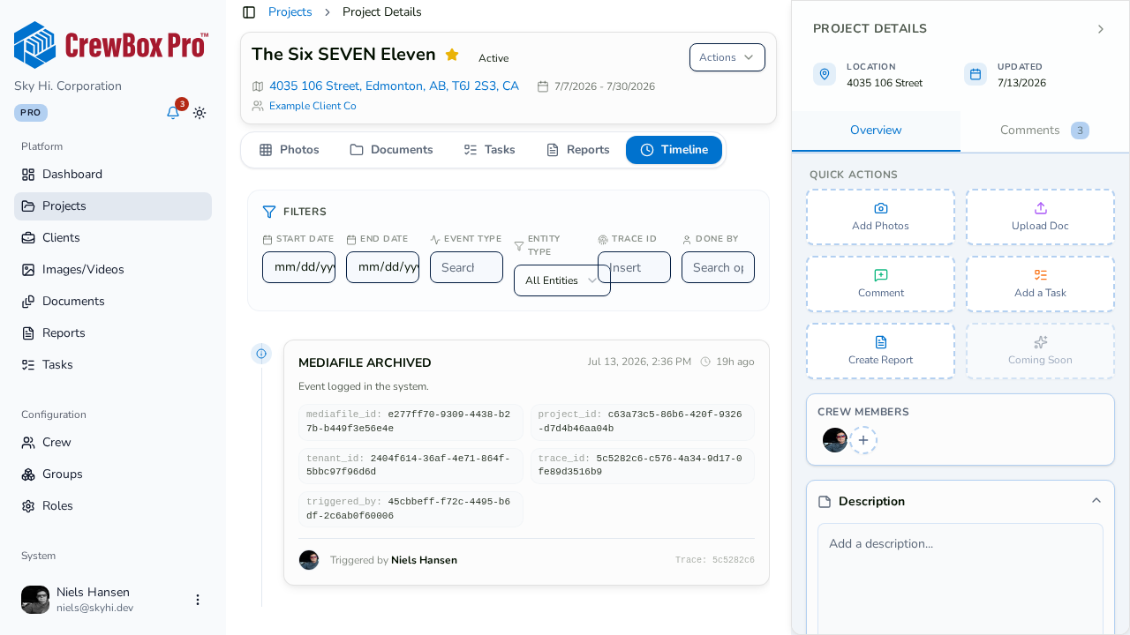Image resolution: width=1130 pixels, height=635 pixels.
Task: Click the Active status label
Action: tap(493, 58)
